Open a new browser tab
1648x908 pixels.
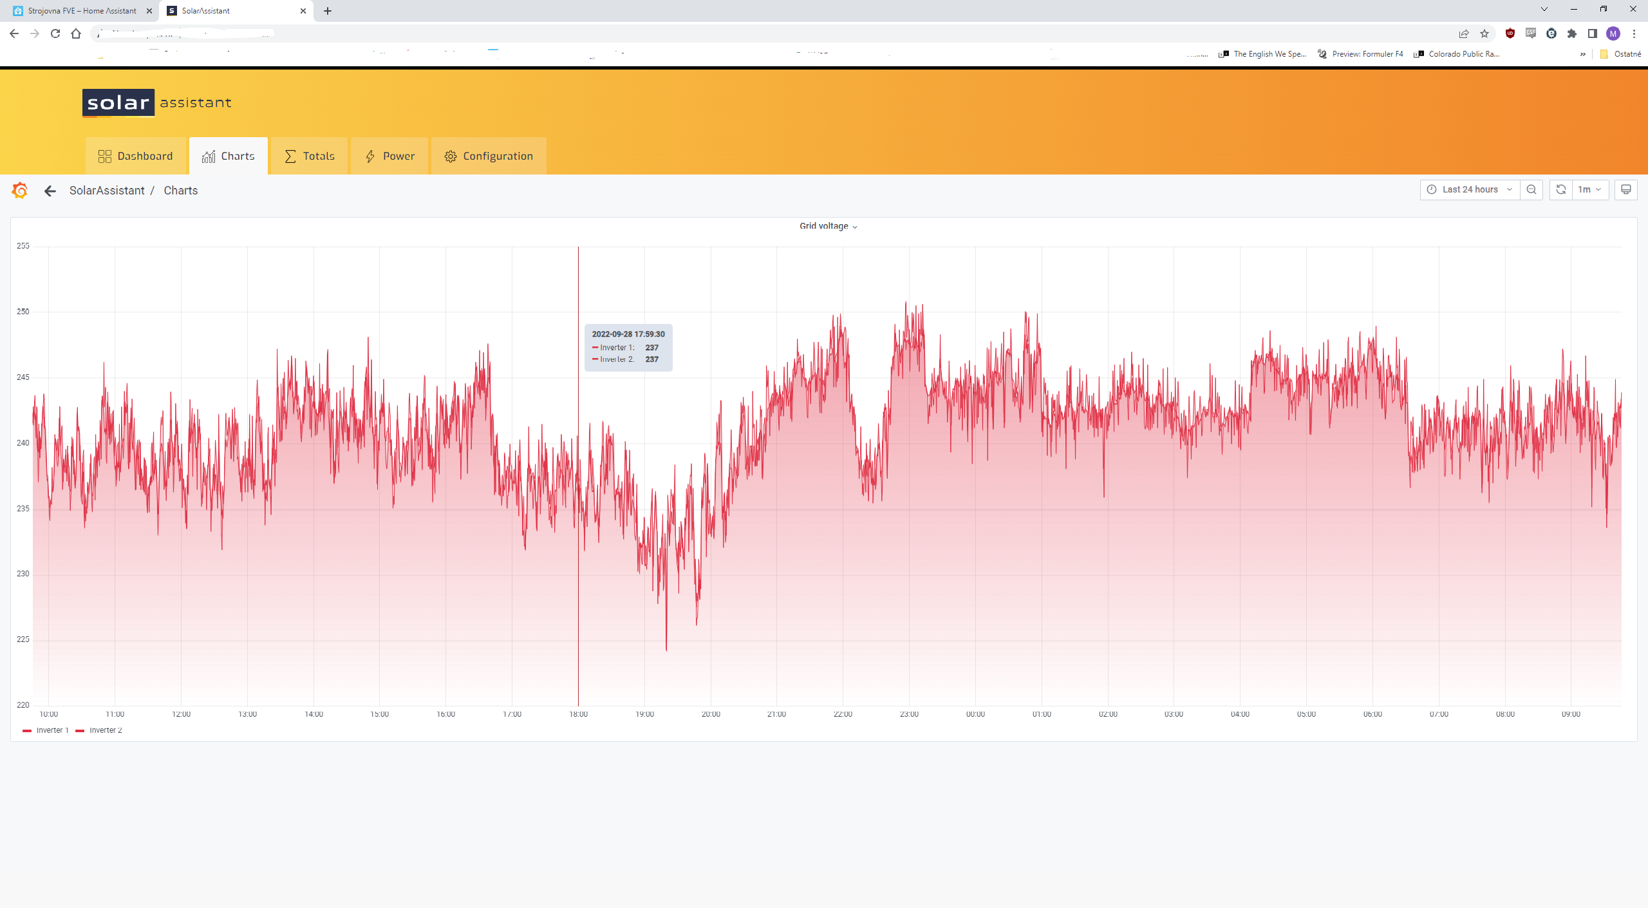tap(328, 11)
